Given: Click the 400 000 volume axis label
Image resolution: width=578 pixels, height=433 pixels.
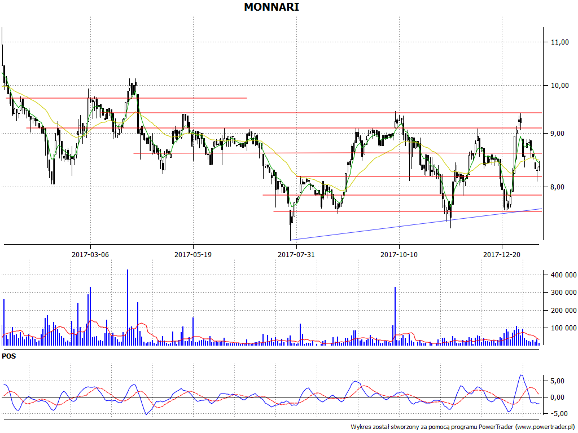Looking at the screenshot, I should [563, 275].
